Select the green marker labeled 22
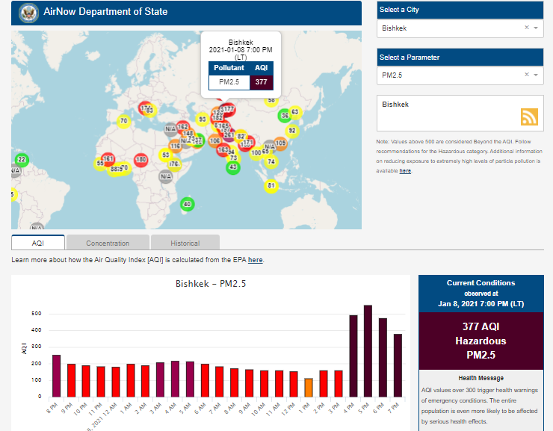The height and width of the screenshot is (431, 553). [22, 159]
